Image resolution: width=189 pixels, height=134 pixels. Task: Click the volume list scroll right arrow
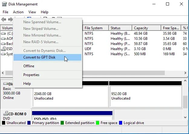click(185, 73)
